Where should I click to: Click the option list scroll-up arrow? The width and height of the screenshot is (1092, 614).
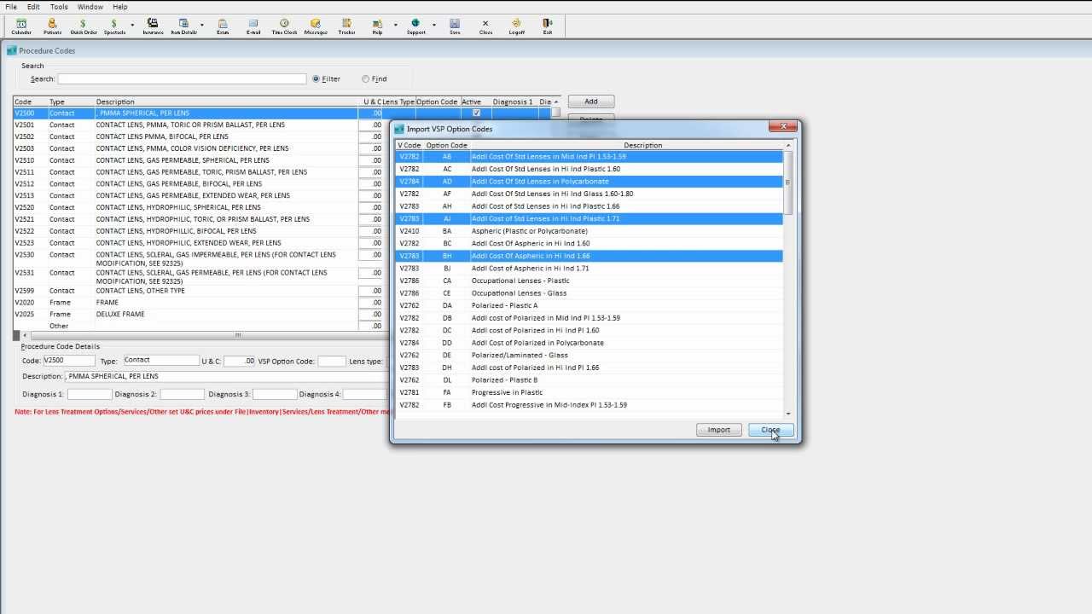[x=788, y=146]
